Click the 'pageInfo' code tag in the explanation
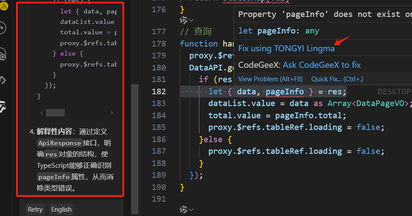The width and height of the screenshot is (412, 216). [x=54, y=177]
